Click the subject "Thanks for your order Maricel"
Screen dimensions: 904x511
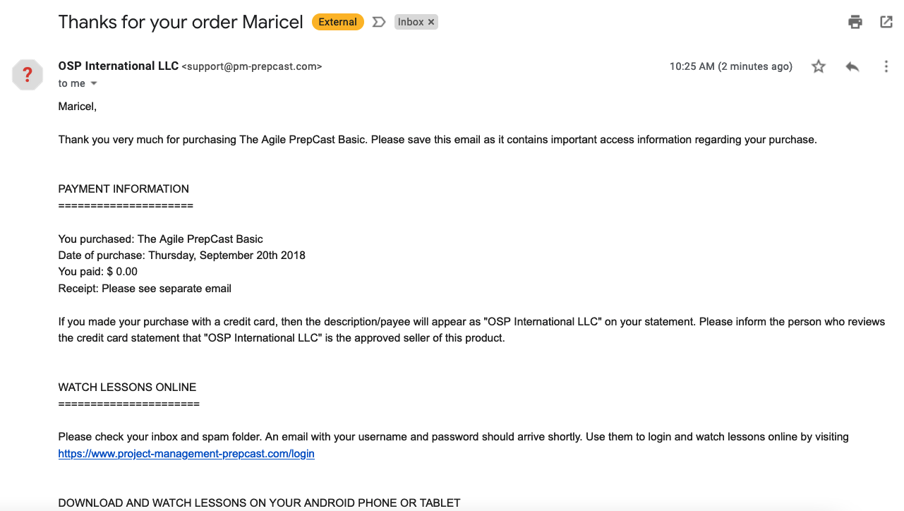[181, 22]
